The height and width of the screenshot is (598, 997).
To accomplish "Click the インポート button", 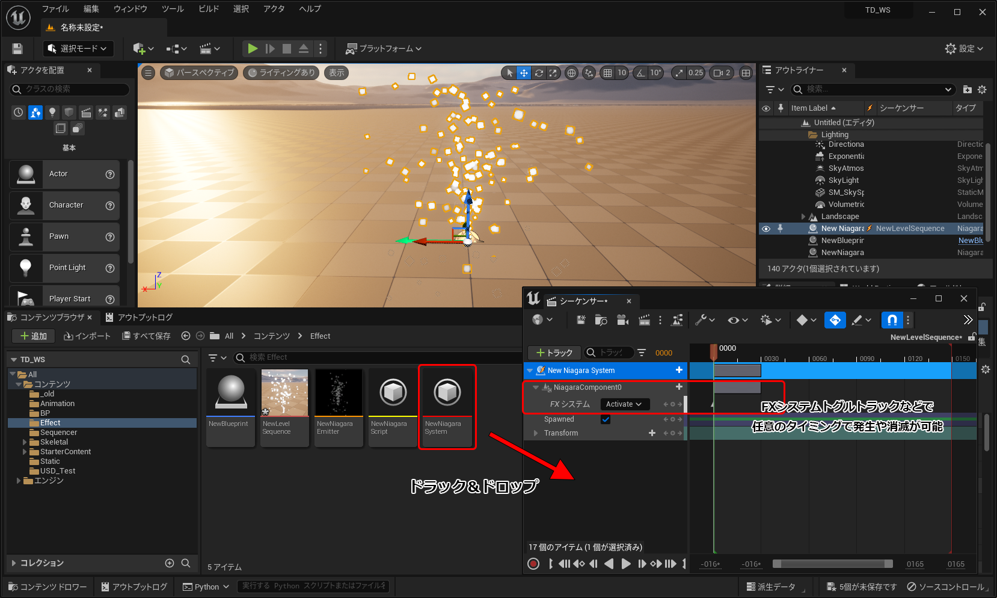I will click(x=87, y=336).
